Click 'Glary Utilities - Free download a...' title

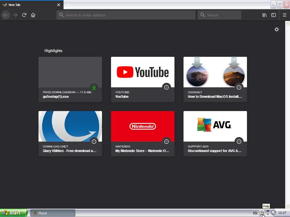[70, 151]
